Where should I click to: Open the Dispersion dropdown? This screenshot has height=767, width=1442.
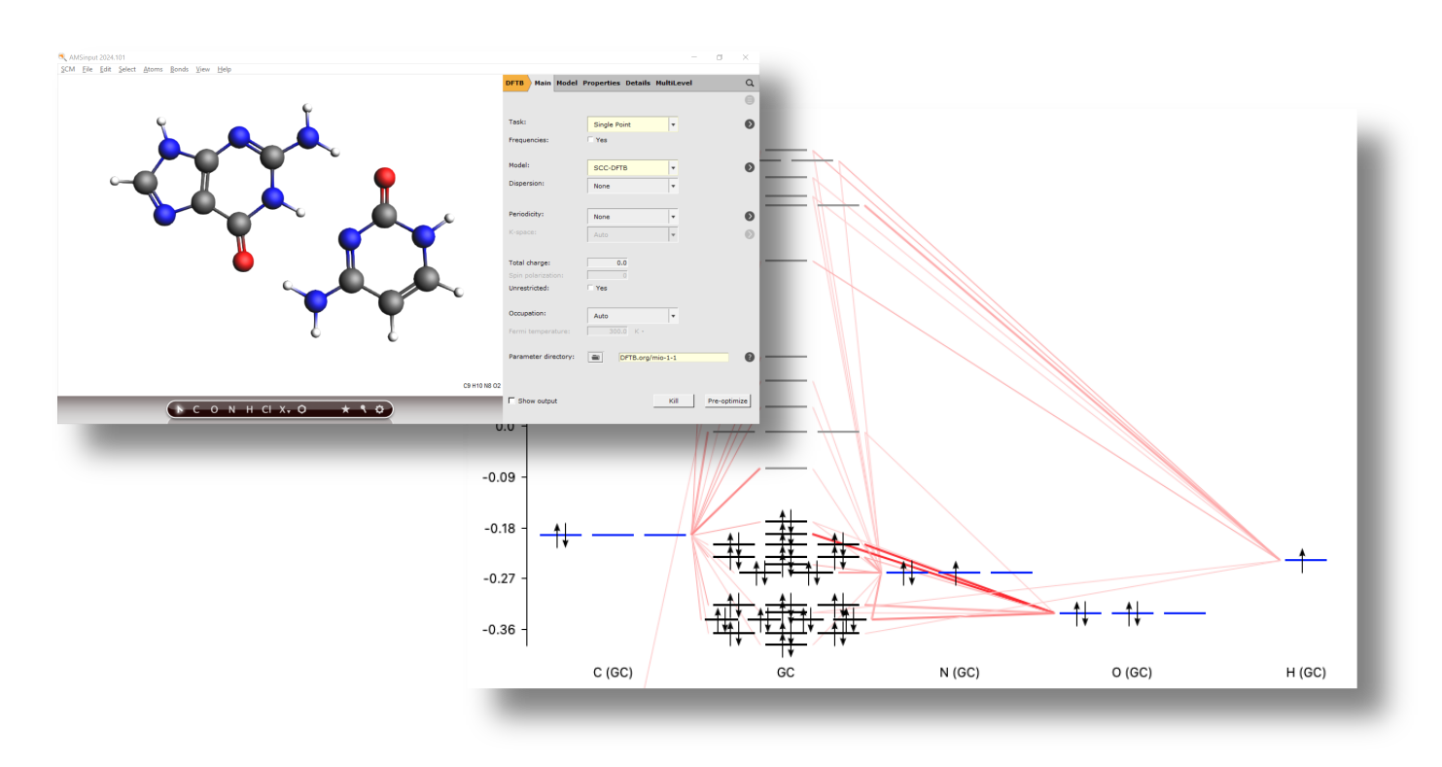(633, 185)
